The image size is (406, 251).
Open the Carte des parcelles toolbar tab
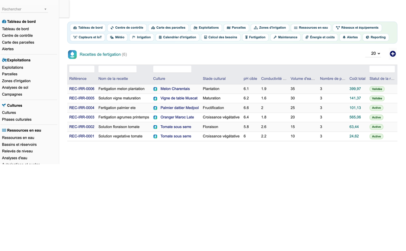tap(168, 28)
